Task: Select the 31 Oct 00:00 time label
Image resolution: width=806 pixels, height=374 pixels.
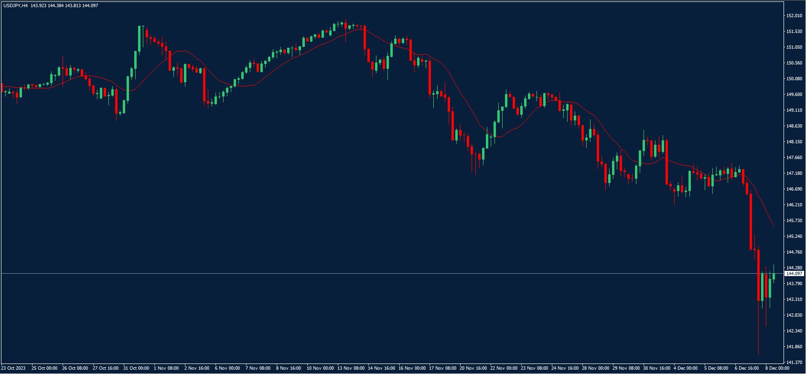Action: 136,368
